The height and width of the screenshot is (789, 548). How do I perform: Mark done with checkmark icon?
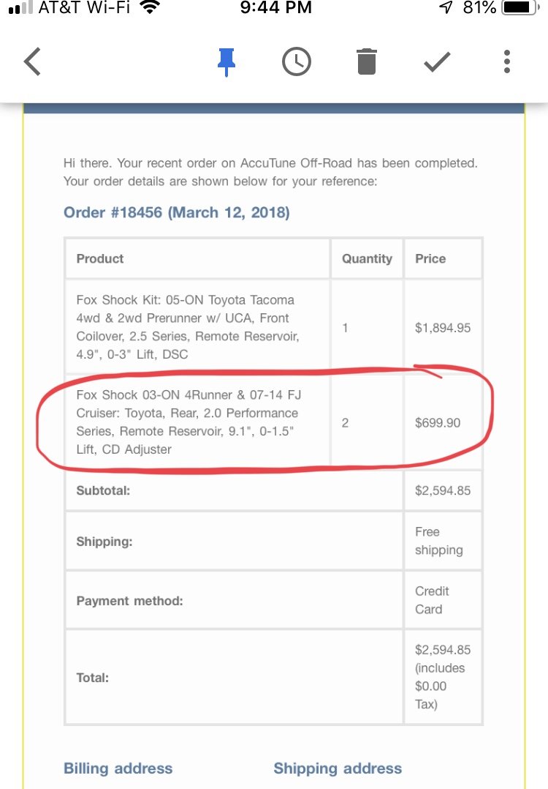[x=437, y=62]
